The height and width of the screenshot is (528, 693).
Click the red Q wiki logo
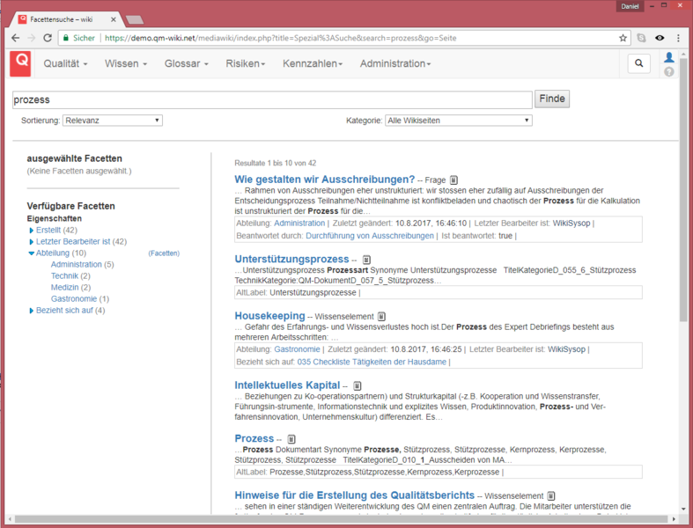tap(20, 63)
